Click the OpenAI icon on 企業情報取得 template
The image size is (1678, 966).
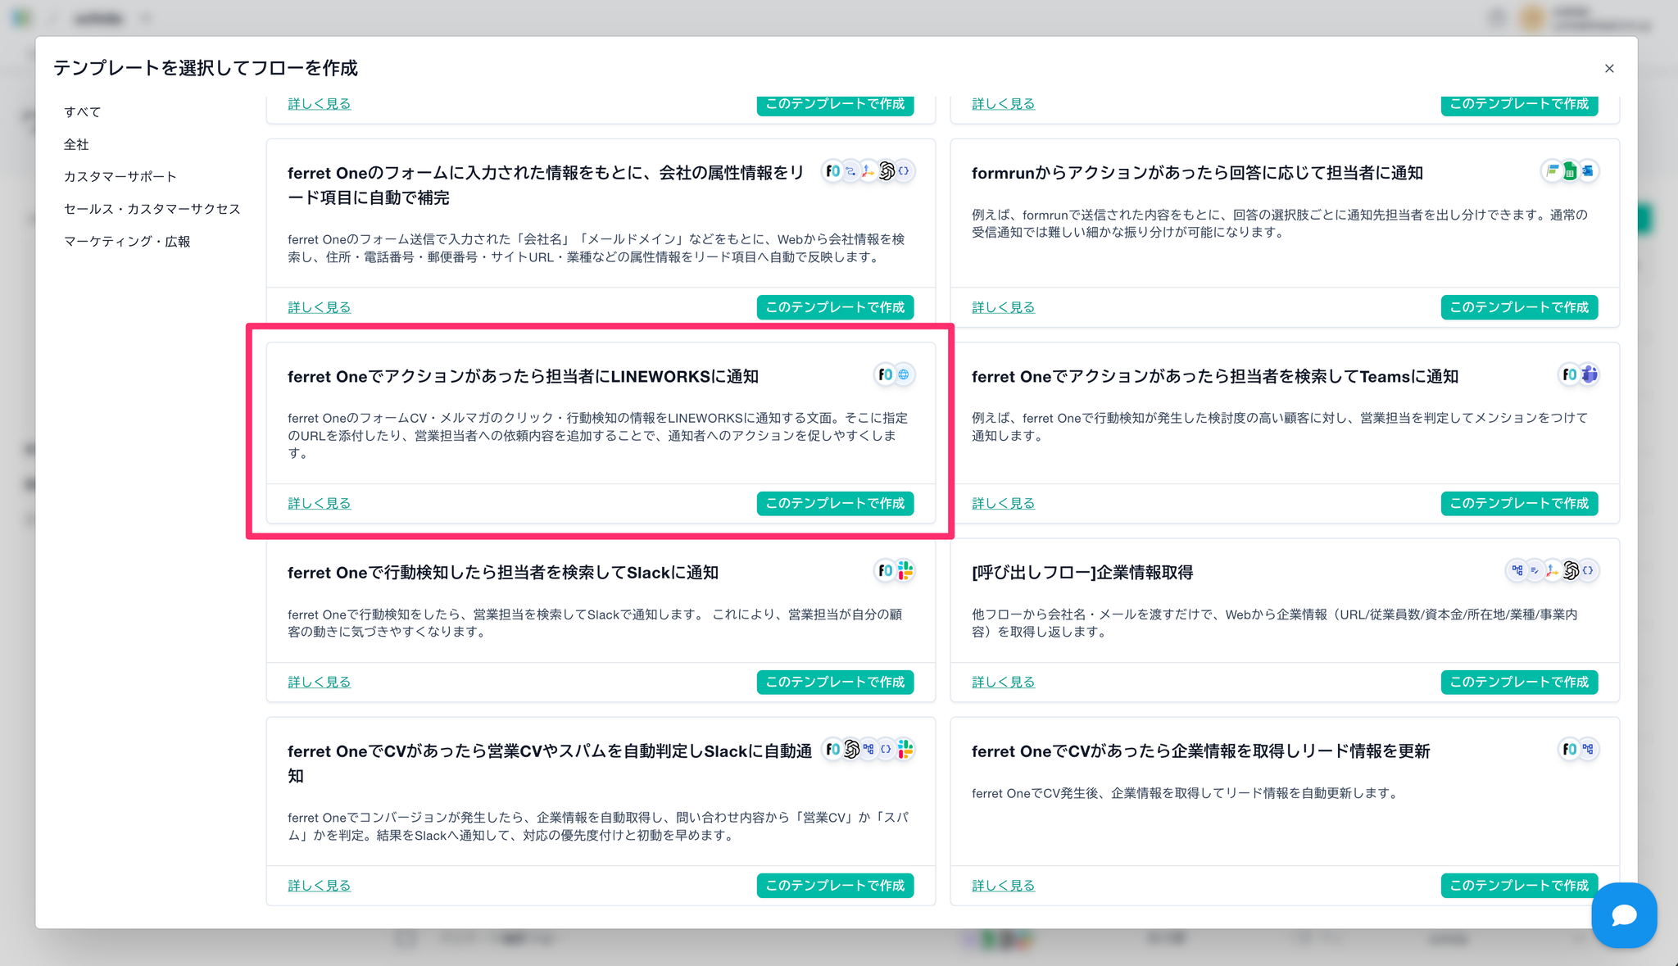coord(1571,571)
